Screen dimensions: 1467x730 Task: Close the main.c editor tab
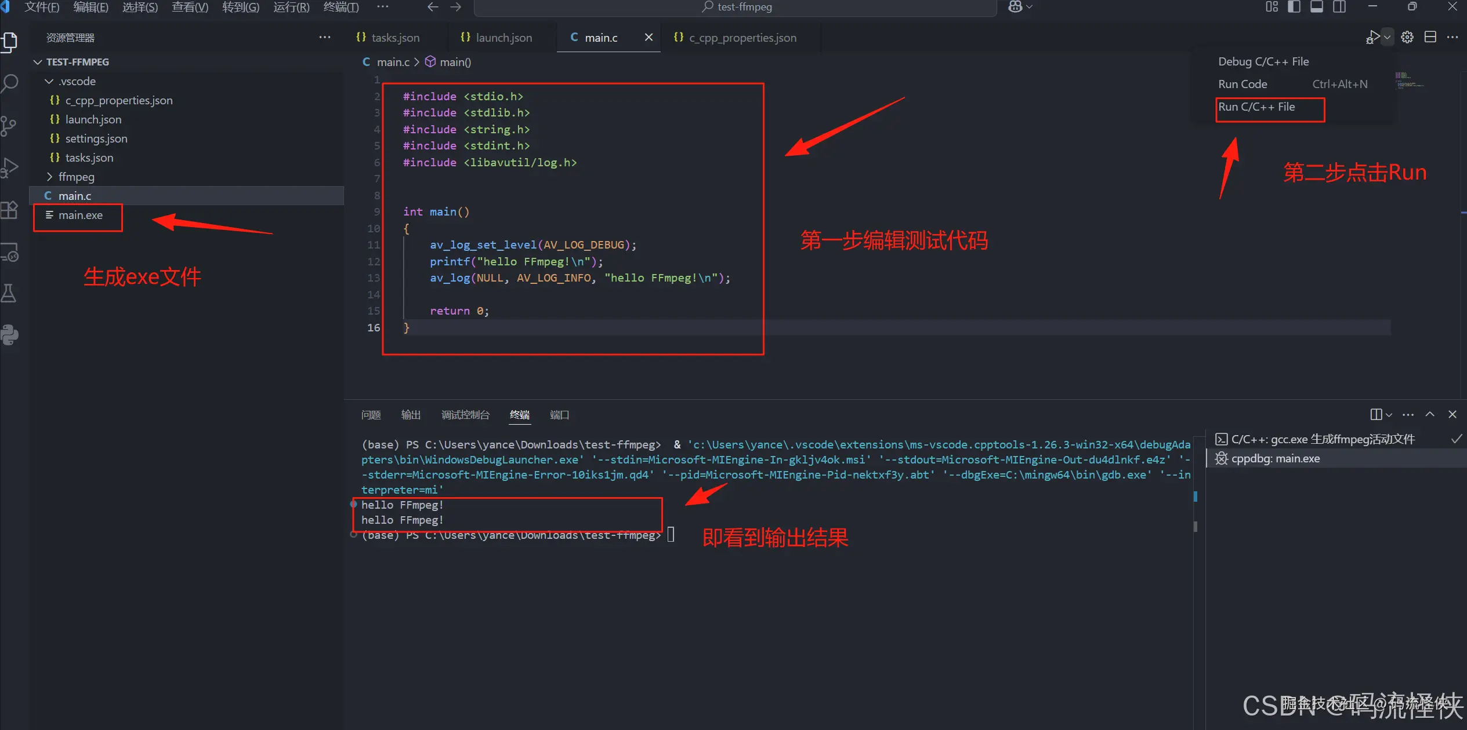(x=649, y=38)
